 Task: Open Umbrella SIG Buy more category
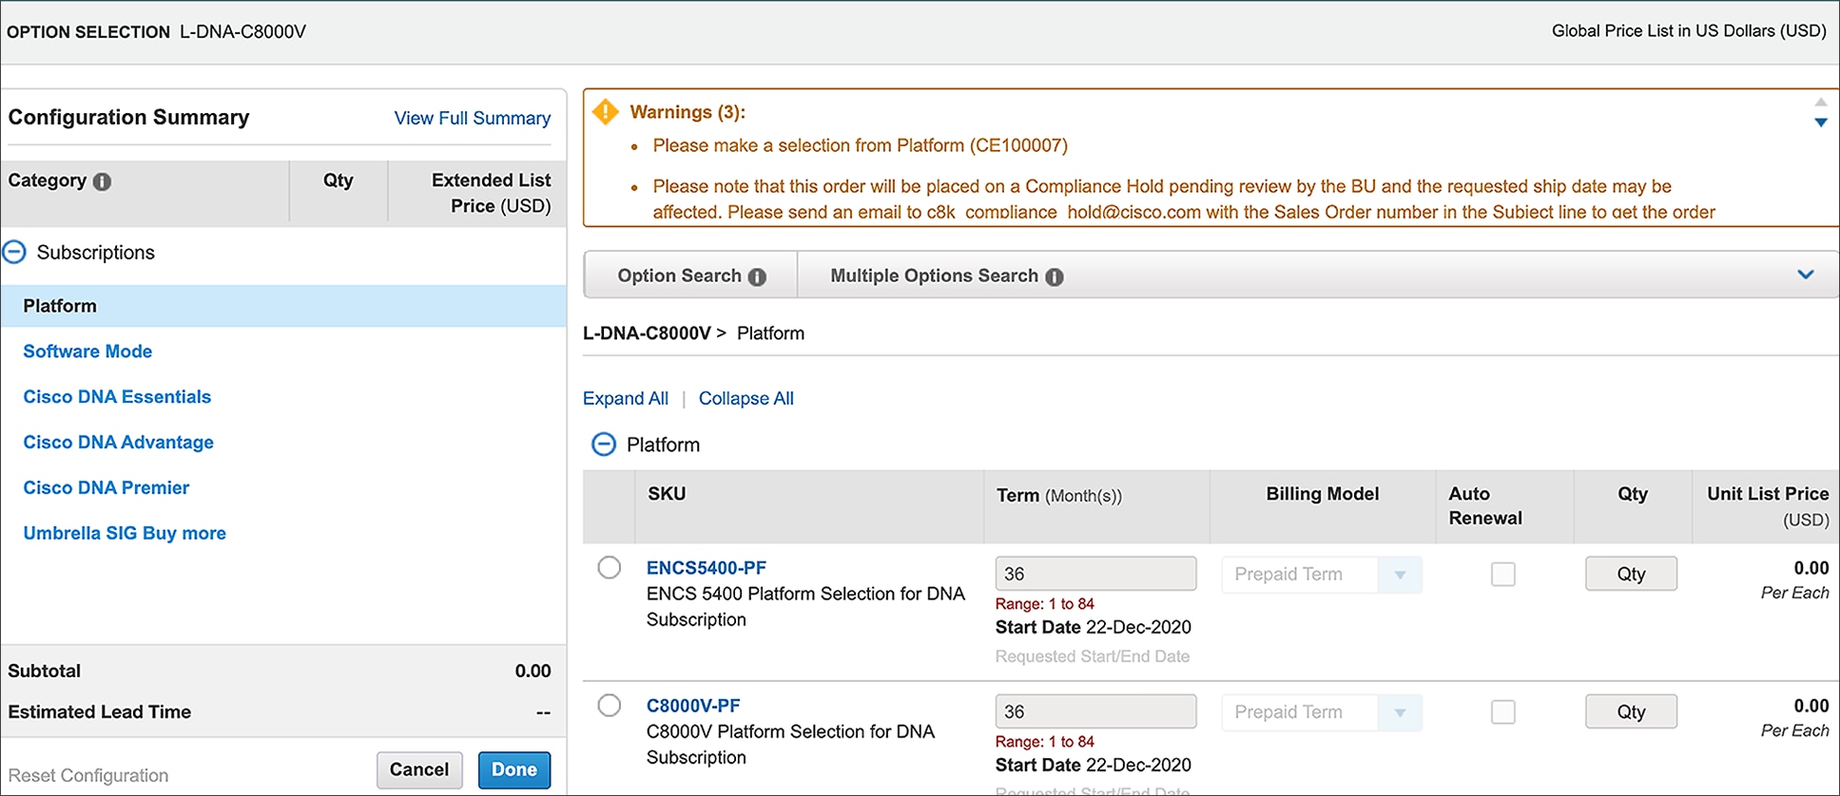tap(125, 533)
